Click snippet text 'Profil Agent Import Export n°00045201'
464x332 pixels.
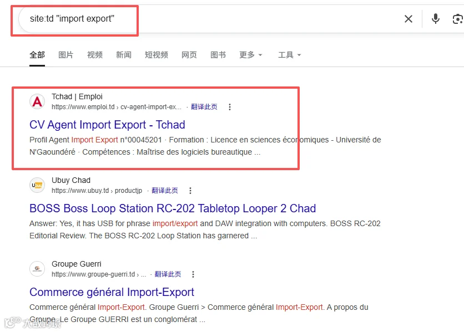pyautogui.click(x=95, y=140)
